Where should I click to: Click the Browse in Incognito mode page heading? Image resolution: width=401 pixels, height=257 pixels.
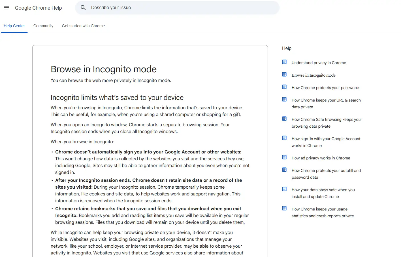click(104, 69)
